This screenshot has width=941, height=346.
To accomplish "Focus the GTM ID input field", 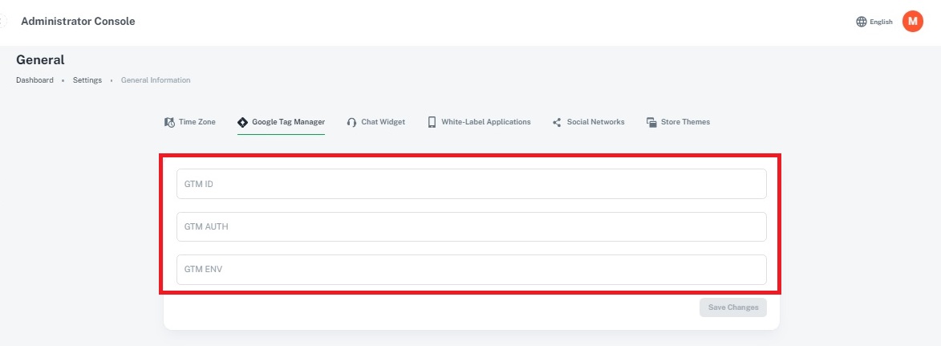I will click(x=471, y=184).
